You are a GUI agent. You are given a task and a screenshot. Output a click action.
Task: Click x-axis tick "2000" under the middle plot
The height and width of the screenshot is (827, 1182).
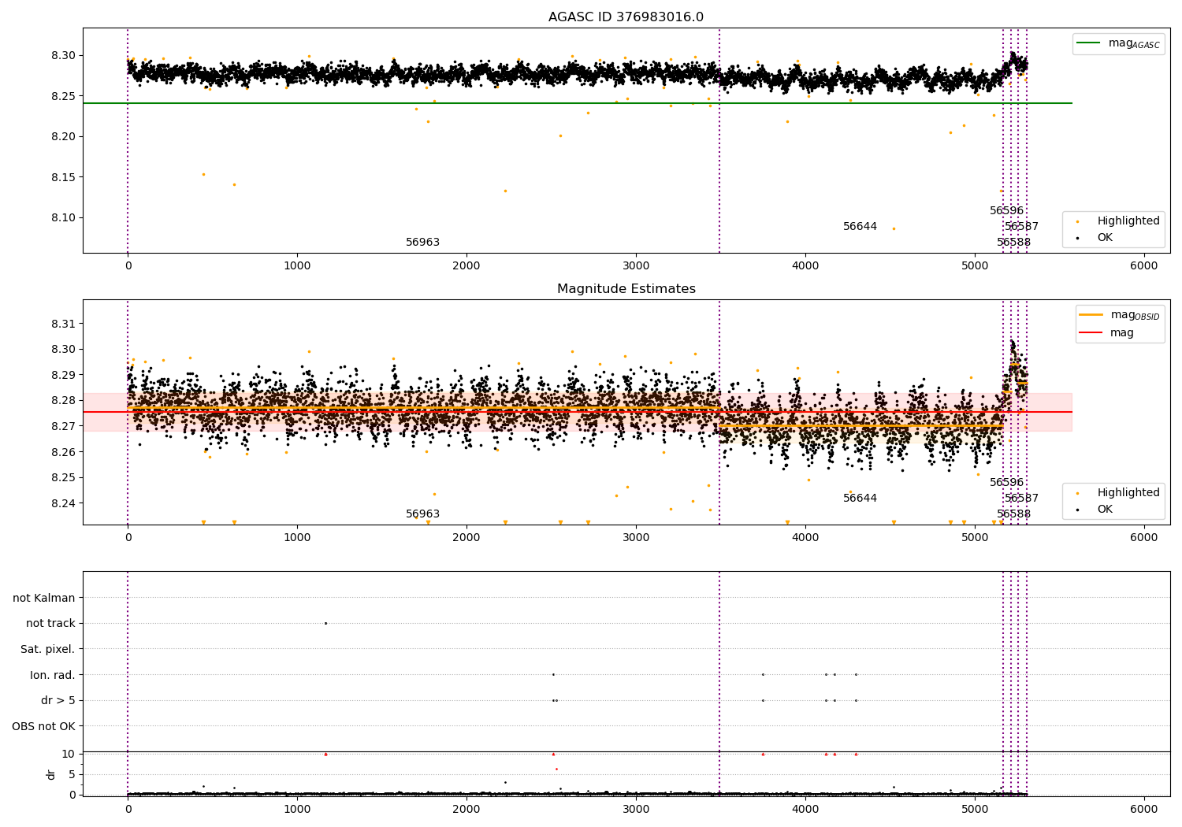click(466, 537)
